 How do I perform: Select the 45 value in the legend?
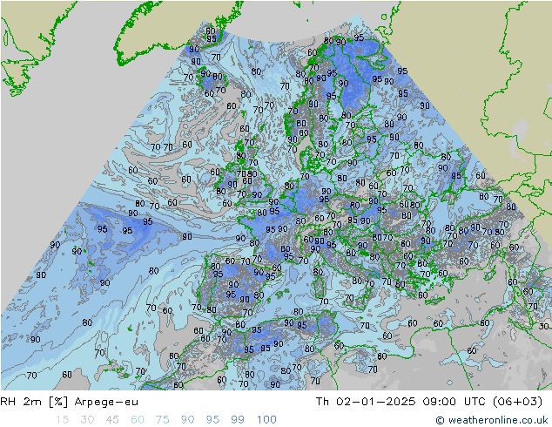click(112, 420)
